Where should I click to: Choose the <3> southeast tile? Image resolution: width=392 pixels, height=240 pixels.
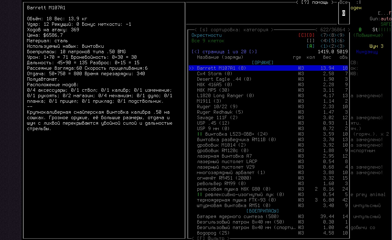pyautogui.click(x=341, y=46)
